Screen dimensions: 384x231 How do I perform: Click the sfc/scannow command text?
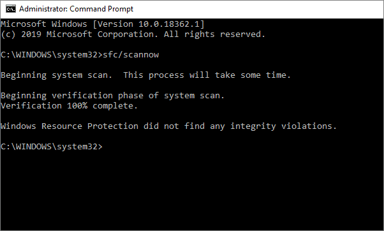click(131, 55)
